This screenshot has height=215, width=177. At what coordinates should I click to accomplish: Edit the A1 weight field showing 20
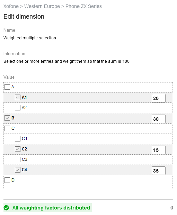tap(159, 98)
